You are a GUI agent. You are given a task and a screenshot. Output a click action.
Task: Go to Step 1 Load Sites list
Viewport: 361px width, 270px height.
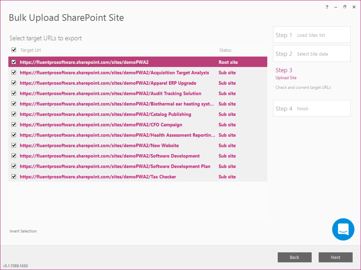point(312,35)
